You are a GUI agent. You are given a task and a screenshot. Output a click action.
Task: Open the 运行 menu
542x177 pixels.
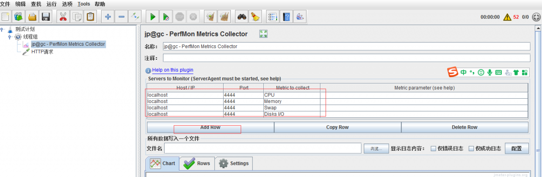[x=51, y=4]
